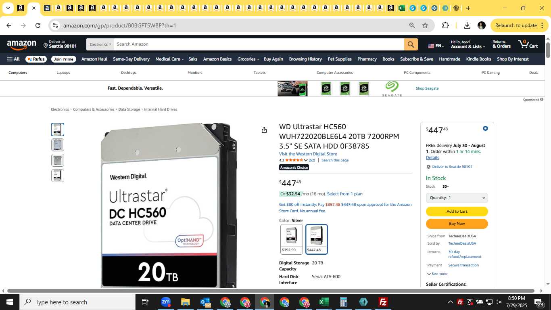Open the Electronics search category dropdown
Image resolution: width=551 pixels, height=310 pixels.
[x=100, y=44]
